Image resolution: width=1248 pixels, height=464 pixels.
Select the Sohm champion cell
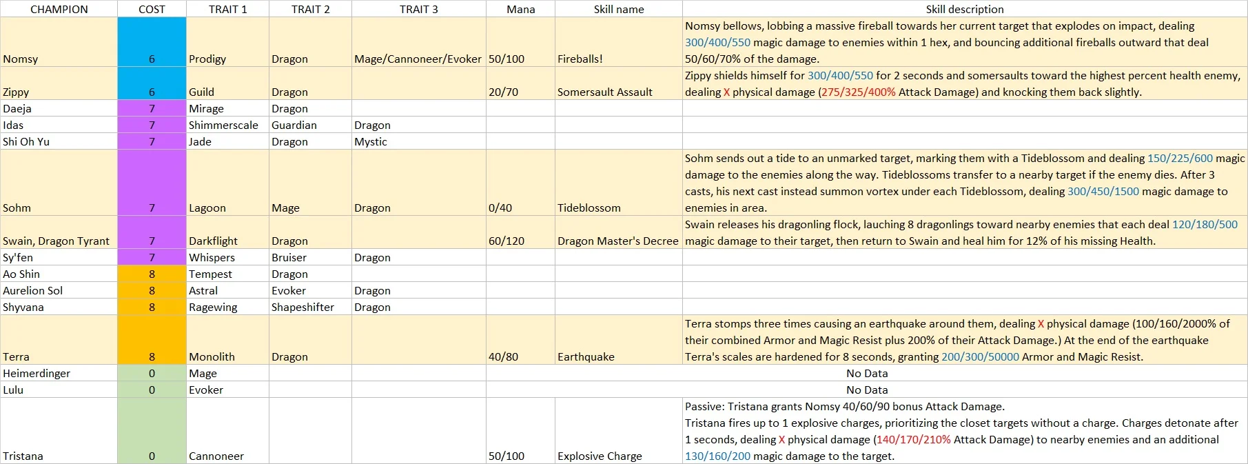click(59, 183)
